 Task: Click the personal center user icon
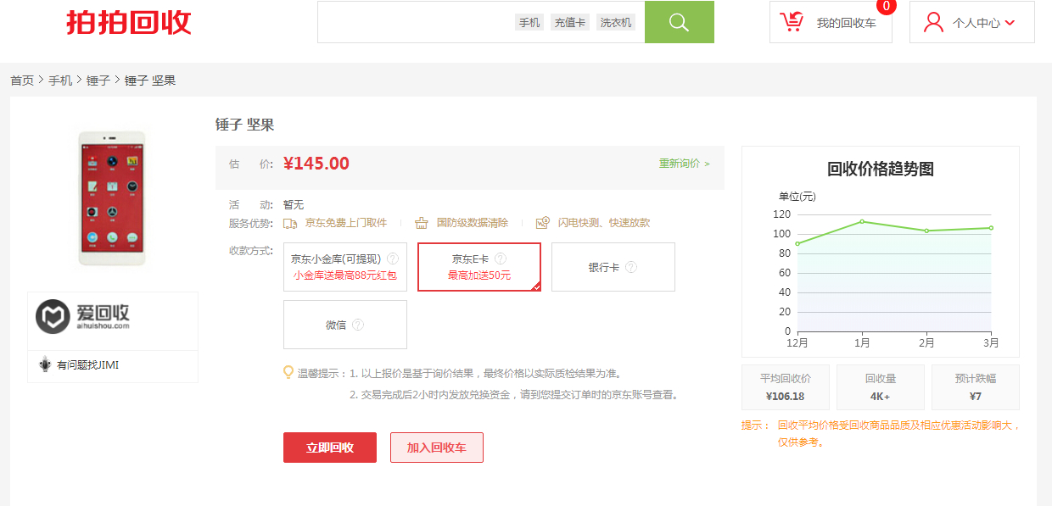[933, 22]
